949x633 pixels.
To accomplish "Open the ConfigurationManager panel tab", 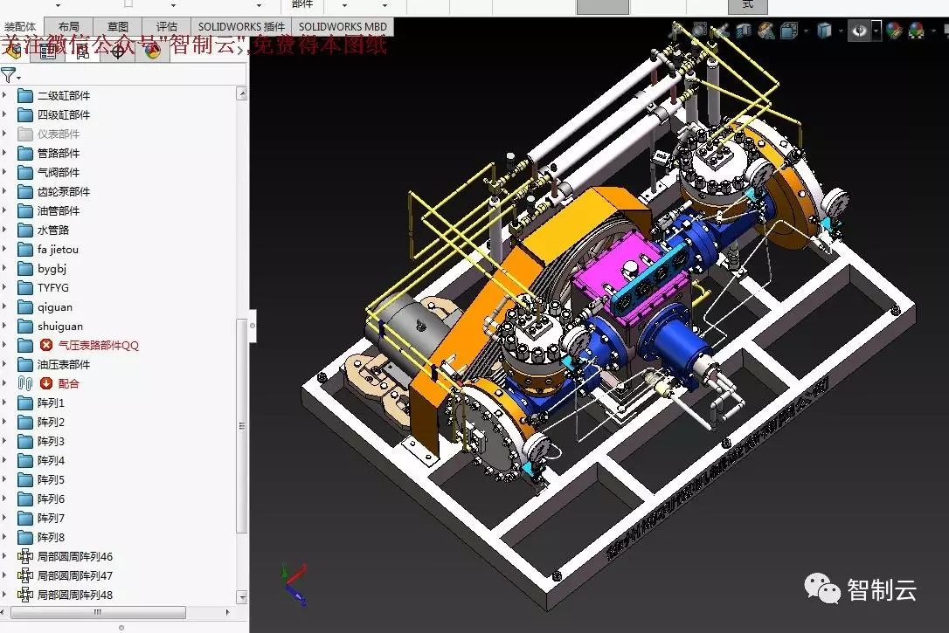I will click(82, 52).
